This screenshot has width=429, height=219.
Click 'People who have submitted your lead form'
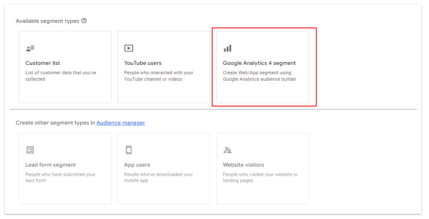pos(60,177)
